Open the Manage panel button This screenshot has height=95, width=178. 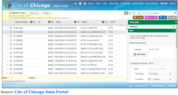[x=138, y=17]
